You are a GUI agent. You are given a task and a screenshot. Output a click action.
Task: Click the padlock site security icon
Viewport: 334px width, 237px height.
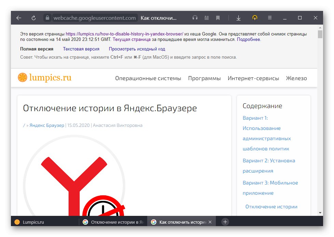(x=47, y=18)
